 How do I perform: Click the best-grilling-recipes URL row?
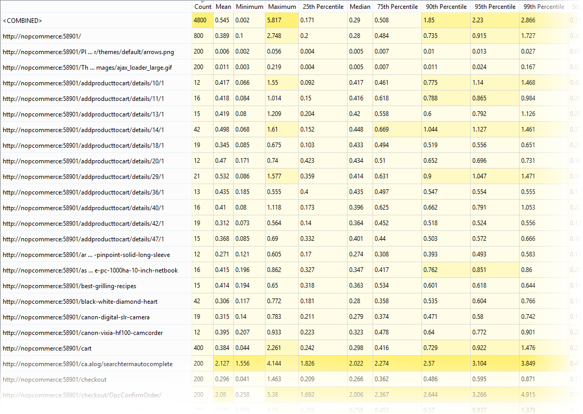pos(70,286)
